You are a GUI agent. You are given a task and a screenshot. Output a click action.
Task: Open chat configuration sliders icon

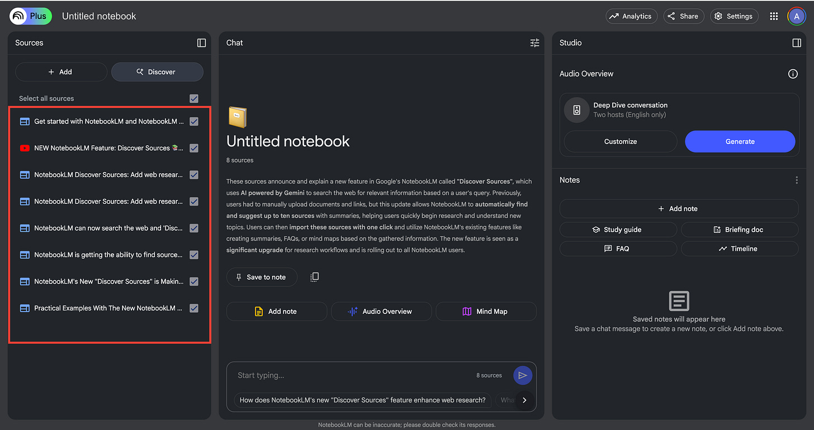[535, 43]
